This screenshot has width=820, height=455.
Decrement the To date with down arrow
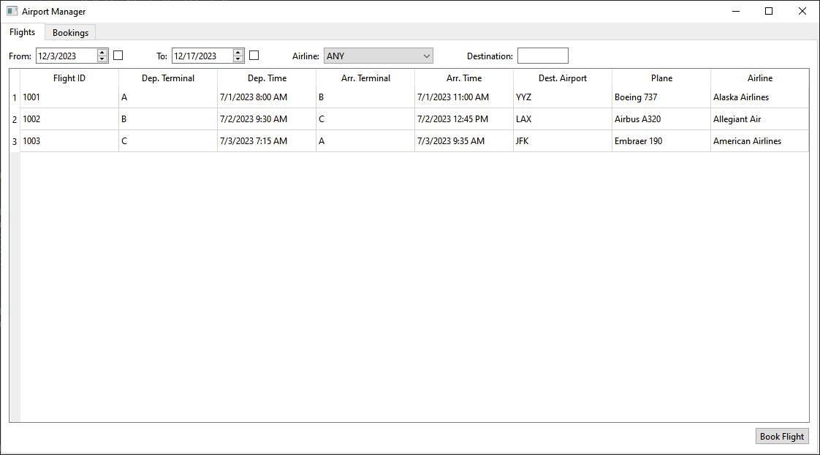click(238, 59)
